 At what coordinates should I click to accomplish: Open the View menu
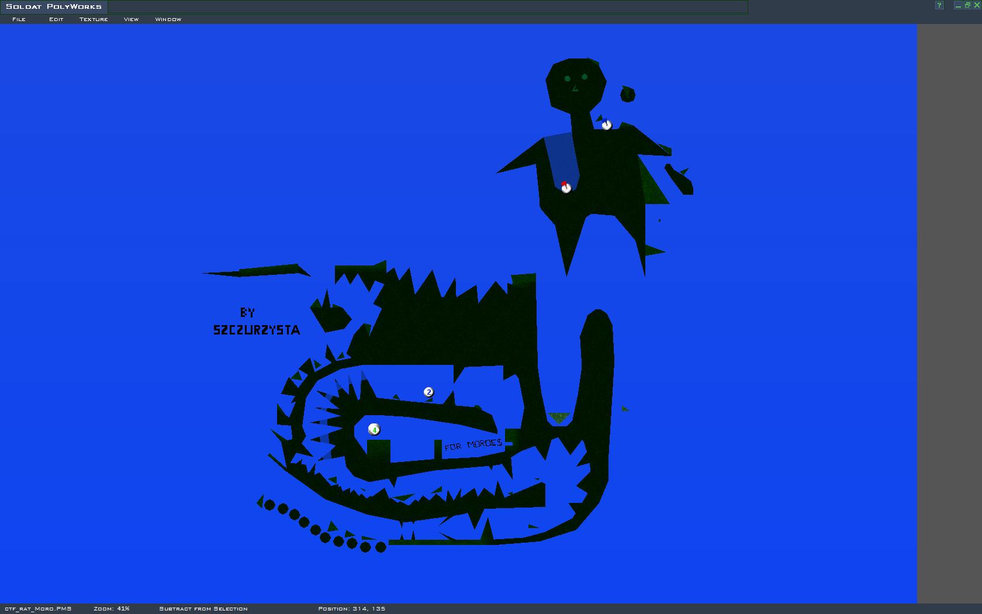point(131,19)
